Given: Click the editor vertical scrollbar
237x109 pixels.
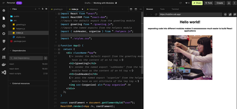Looking at the screenshot, I should click(142, 43).
